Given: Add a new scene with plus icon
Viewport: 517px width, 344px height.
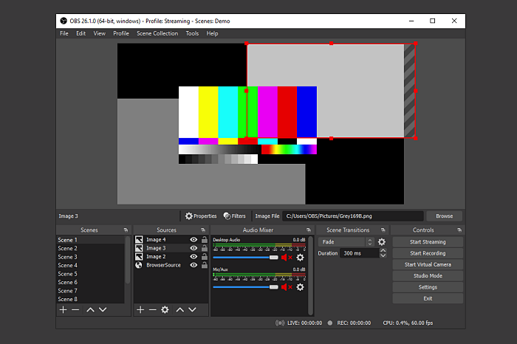Looking at the screenshot, I should tap(64, 310).
